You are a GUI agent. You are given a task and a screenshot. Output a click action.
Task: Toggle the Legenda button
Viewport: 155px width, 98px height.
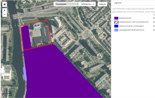click(102, 4)
